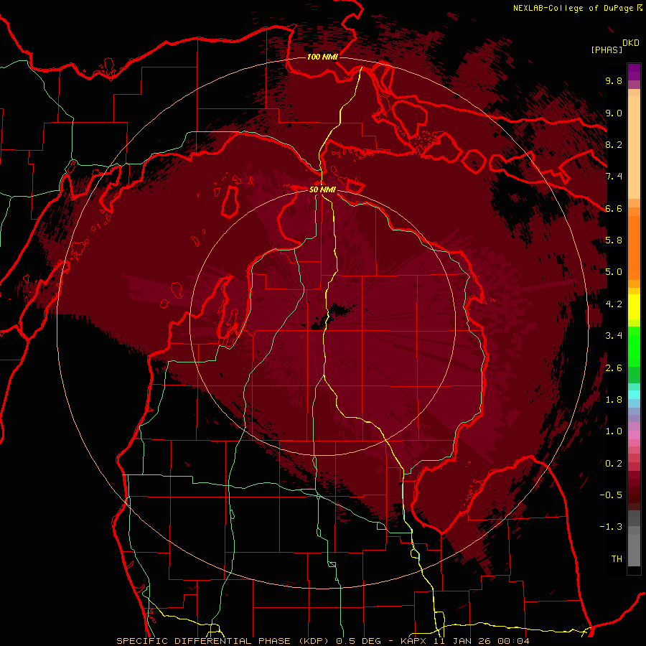Click the 1.8 colorbar value
646x646 pixels.
614,400
